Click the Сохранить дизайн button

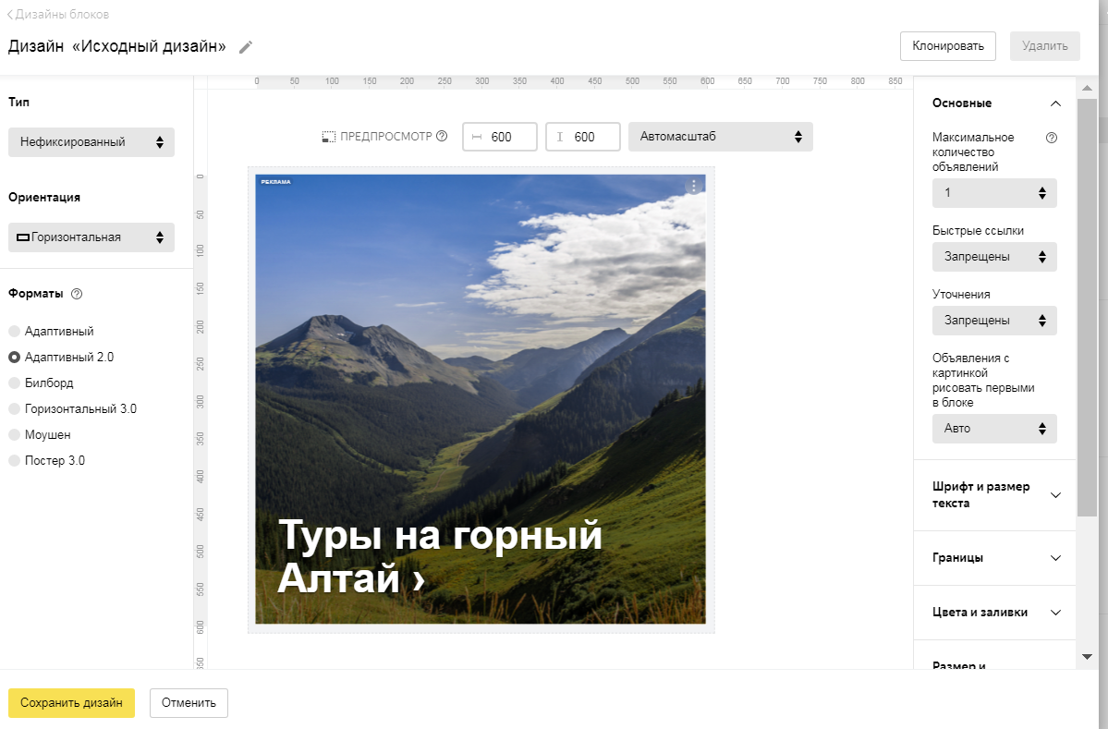(71, 703)
